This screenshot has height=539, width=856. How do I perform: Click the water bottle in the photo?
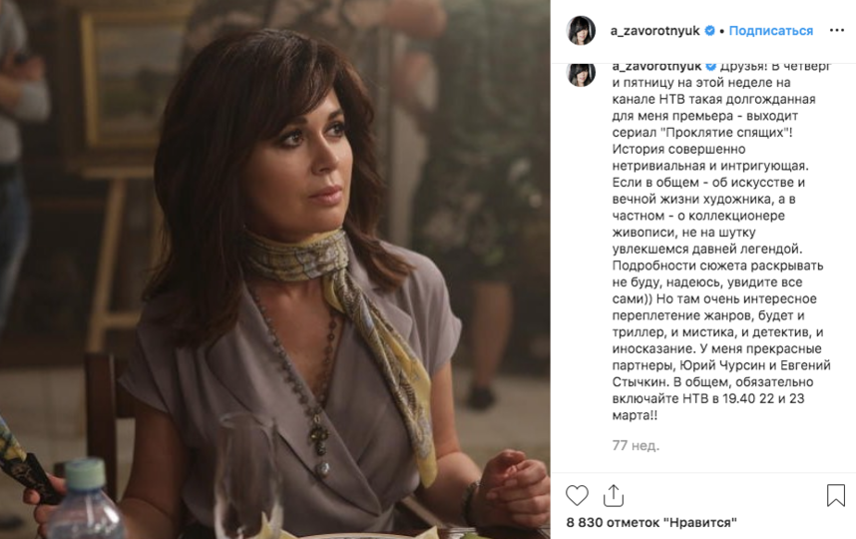[x=86, y=500]
